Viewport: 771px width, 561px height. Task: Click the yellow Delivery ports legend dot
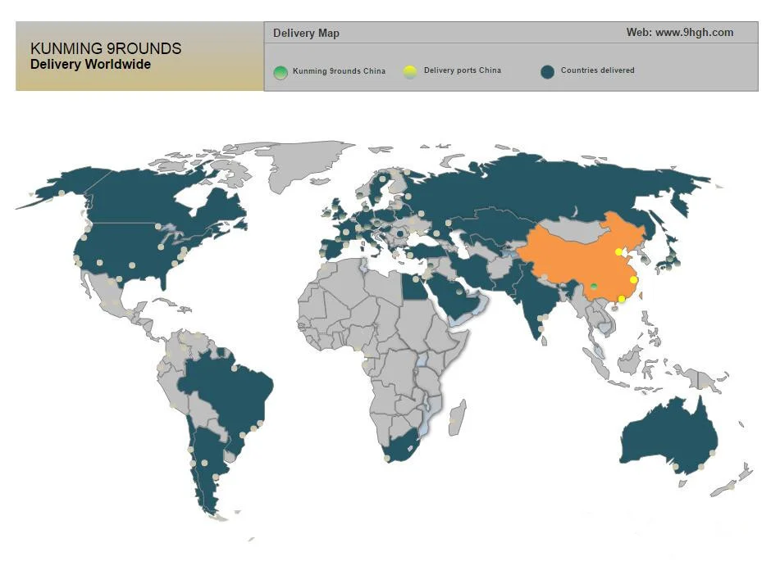click(410, 72)
